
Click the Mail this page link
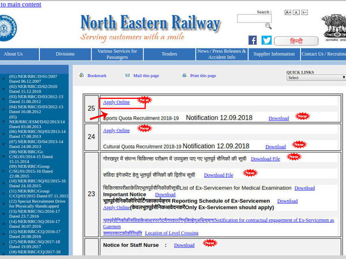click(x=146, y=75)
